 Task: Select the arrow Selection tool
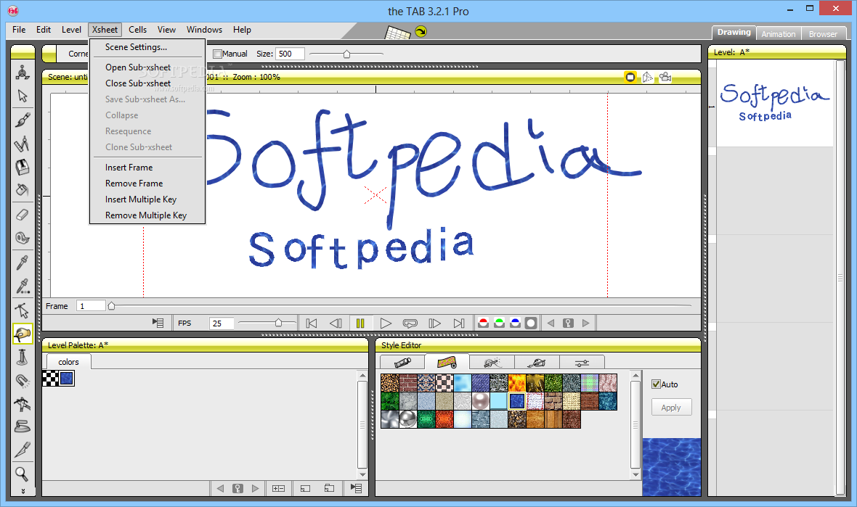click(23, 96)
